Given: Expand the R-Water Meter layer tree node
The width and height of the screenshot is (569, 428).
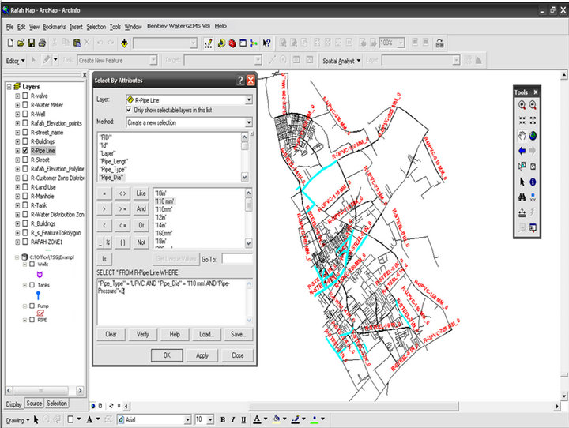Looking at the screenshot, I should [17, 104].
